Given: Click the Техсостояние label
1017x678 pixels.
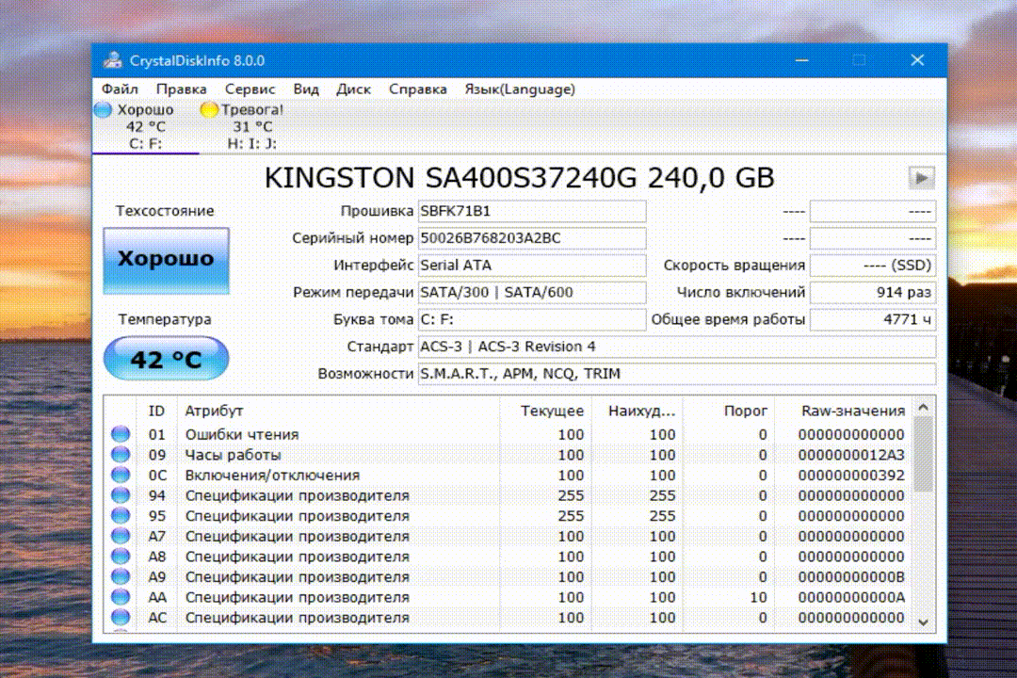Looking at the screenshot, I should click(165, 211).
